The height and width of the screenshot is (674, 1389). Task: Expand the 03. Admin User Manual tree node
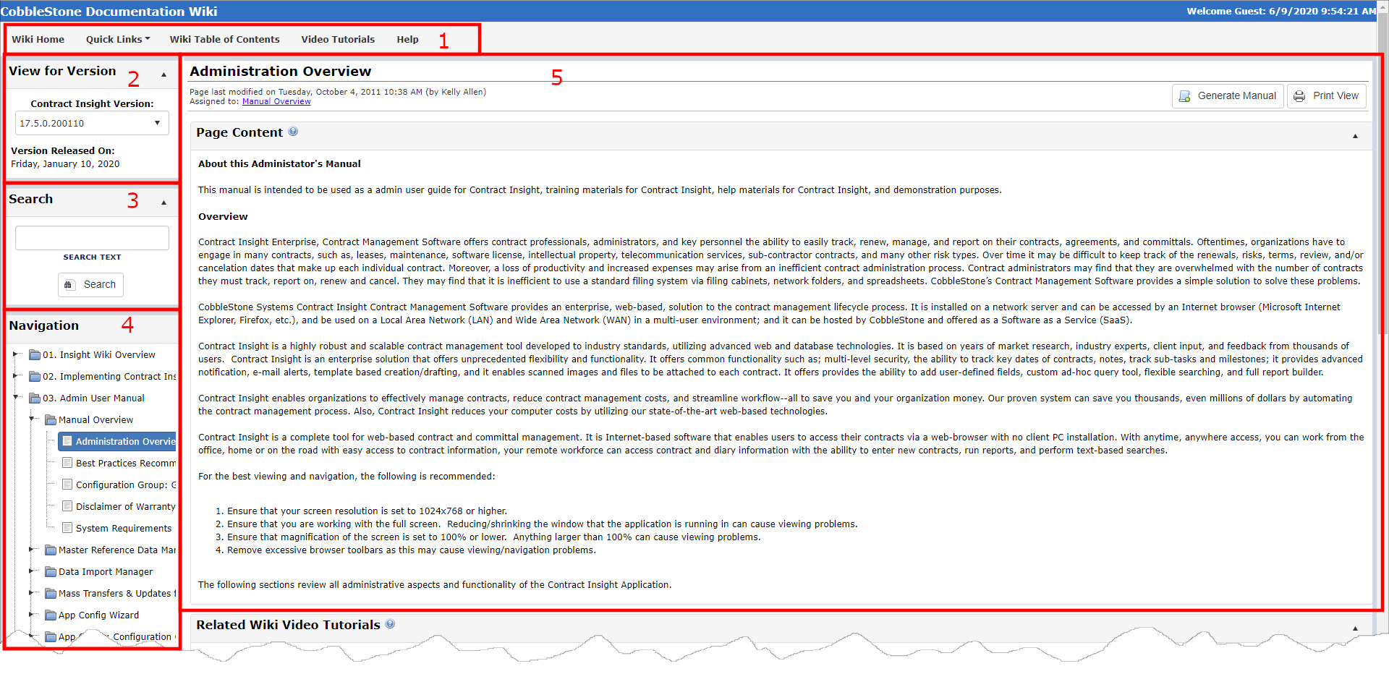[16, 398]
